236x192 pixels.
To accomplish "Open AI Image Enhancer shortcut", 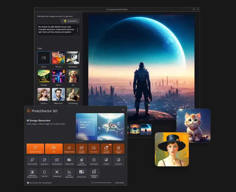I will (82, 149).
